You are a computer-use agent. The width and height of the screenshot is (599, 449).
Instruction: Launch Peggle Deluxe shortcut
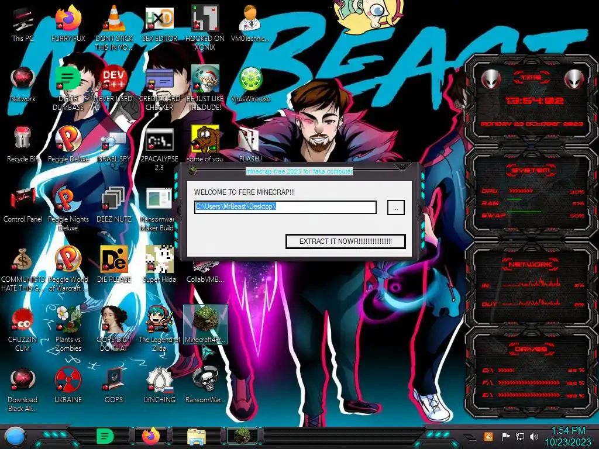click(68, 145)
